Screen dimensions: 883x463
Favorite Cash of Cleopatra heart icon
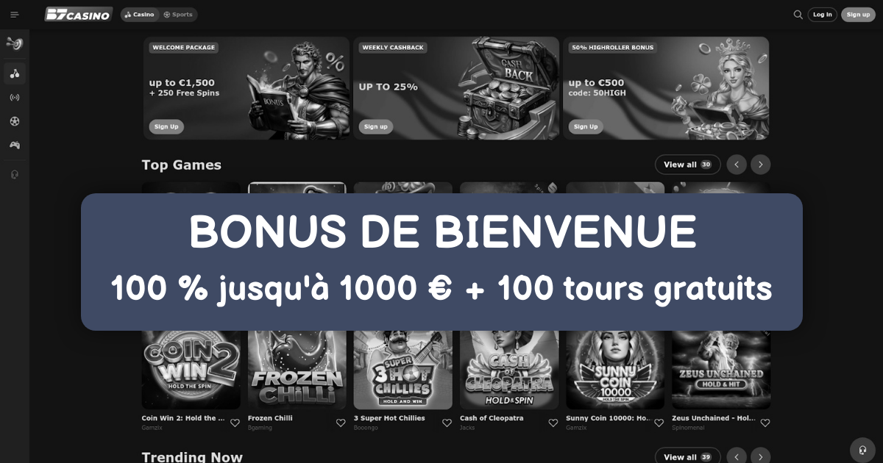click(x=553, y=423)
